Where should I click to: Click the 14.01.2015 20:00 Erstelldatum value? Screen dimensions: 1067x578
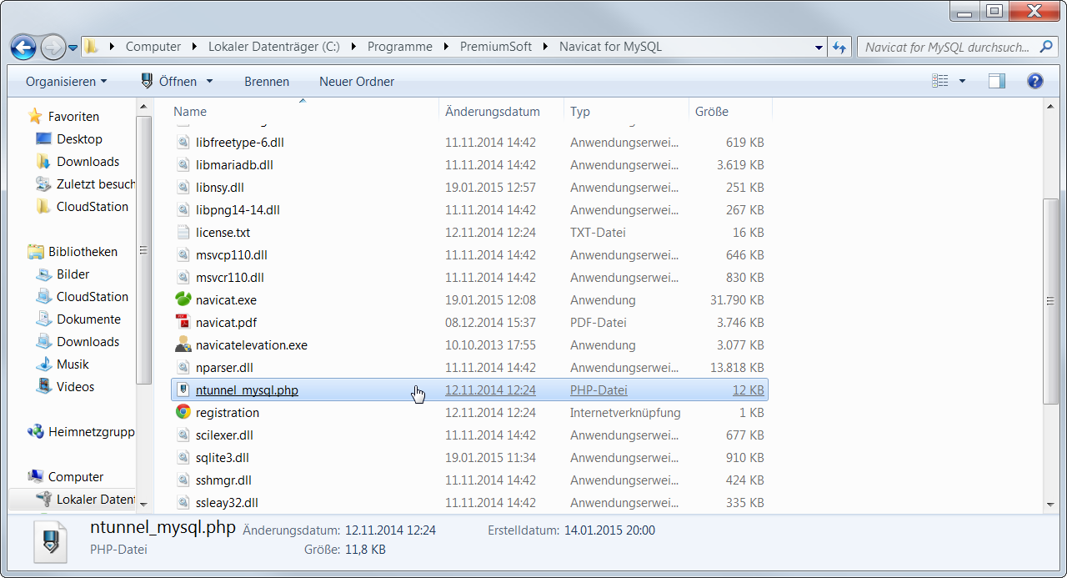click(609, 530)
